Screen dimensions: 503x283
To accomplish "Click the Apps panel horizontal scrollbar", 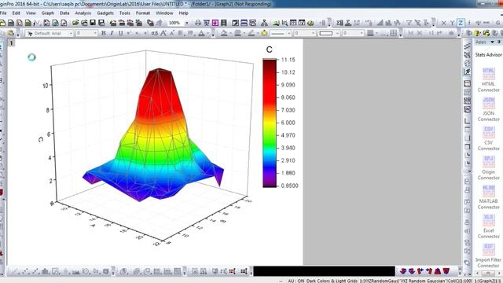I will tap(488, 273).
